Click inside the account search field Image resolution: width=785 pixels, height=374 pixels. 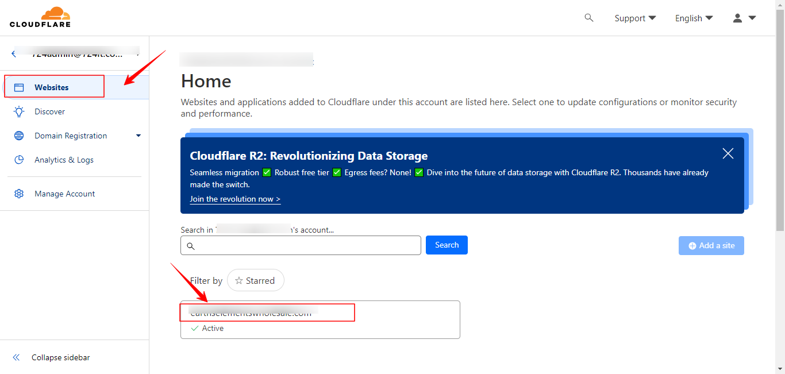[301, 245]
